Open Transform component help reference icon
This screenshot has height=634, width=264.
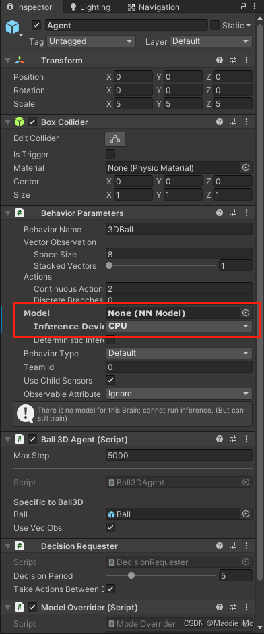(x=220, y=61)
